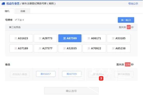Click the 第三批预选 heading text

(15, 27)
